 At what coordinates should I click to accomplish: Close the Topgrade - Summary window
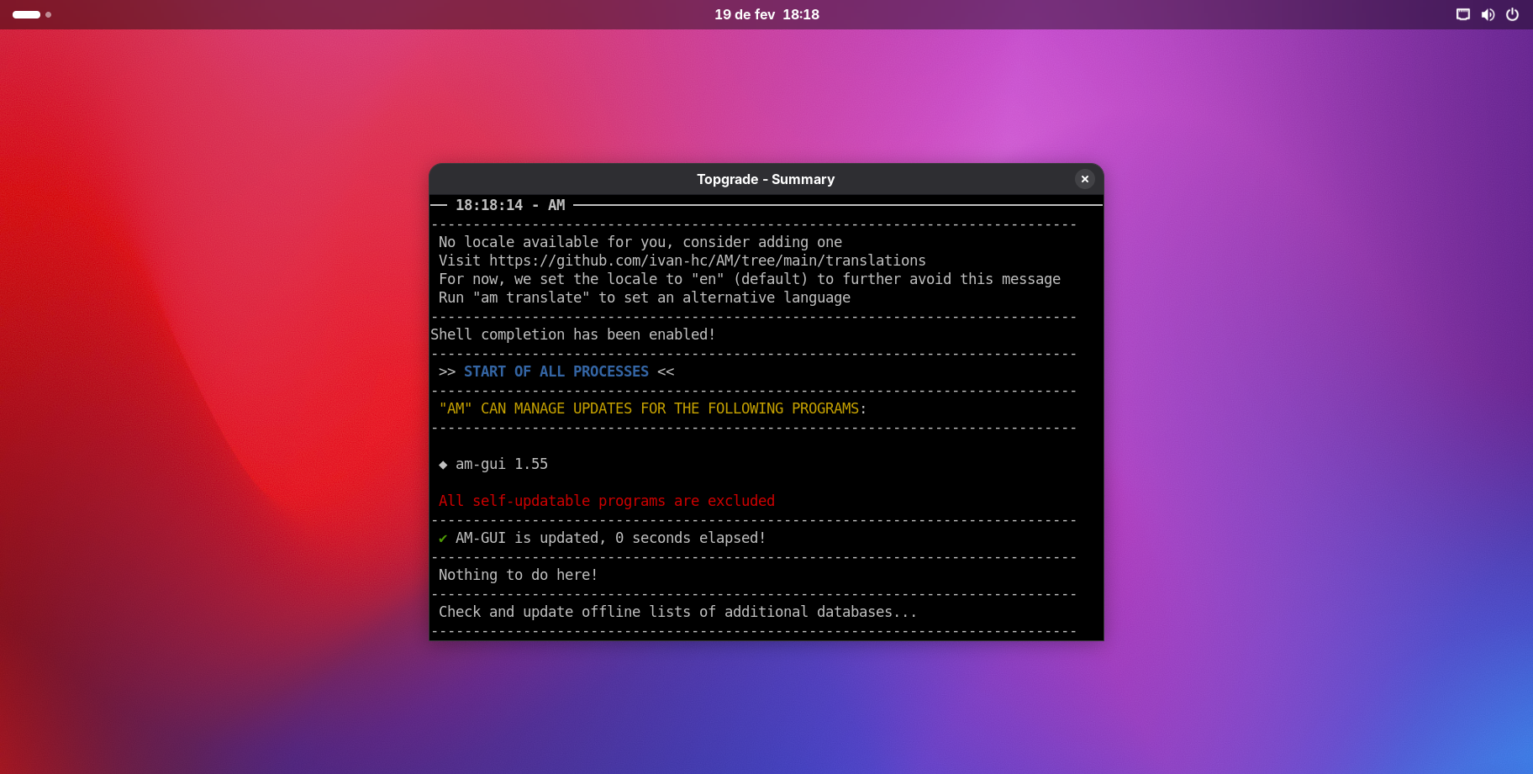(1084, 179)
